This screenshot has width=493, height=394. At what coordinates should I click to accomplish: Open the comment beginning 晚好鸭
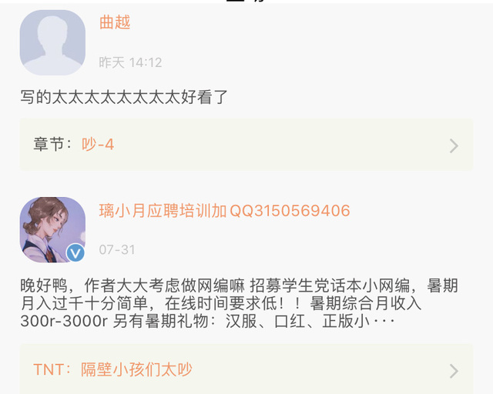tap(239, 303)
